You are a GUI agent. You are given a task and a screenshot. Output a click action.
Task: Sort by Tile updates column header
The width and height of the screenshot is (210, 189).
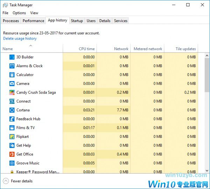click(181, 49)
